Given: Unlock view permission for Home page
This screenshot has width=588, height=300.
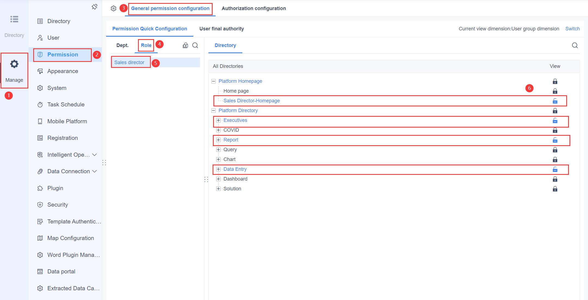Looking at the screenshot, I should click(555, 91).
